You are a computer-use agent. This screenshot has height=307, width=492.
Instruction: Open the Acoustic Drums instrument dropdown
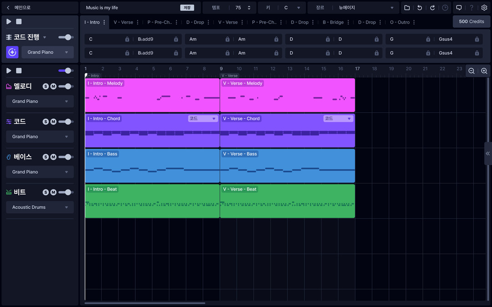(x=40, y=207)
